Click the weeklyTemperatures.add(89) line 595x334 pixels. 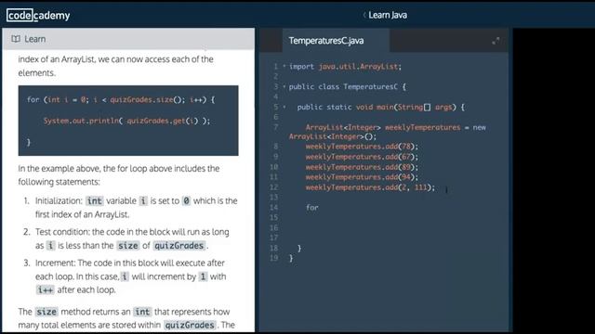pos(362,167)
